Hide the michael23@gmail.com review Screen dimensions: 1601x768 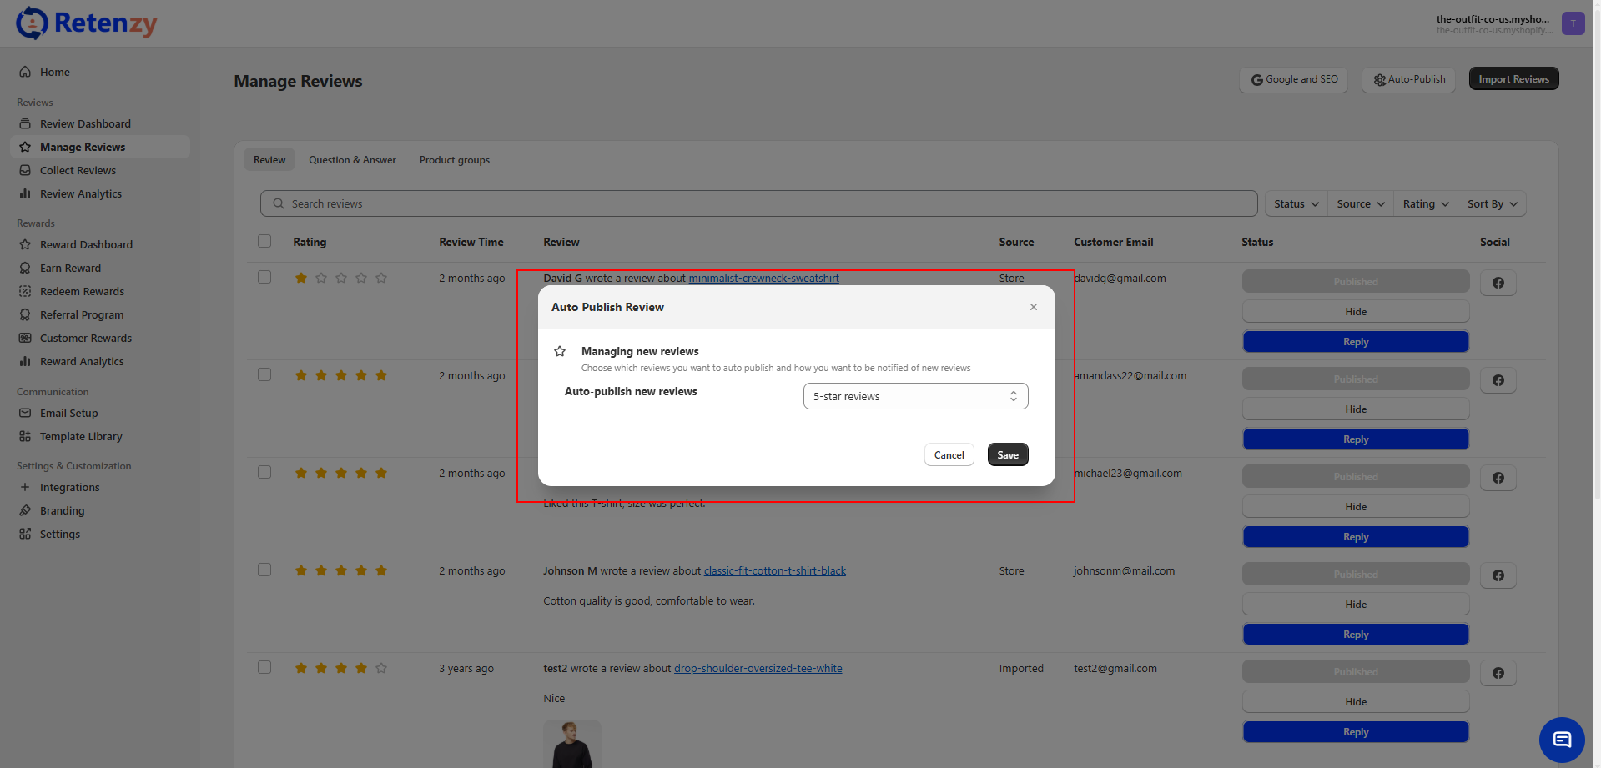1356,507
